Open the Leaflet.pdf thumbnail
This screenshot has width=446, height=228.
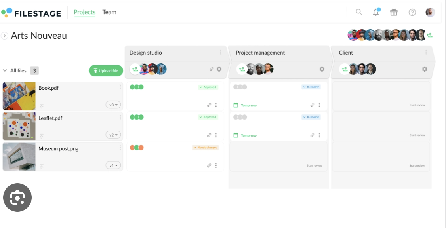(19, 126)
